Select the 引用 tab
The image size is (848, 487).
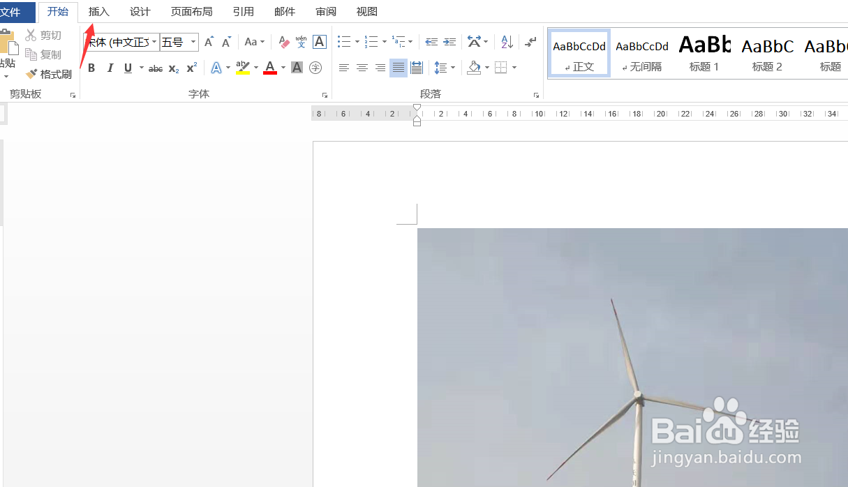point(244,12)
